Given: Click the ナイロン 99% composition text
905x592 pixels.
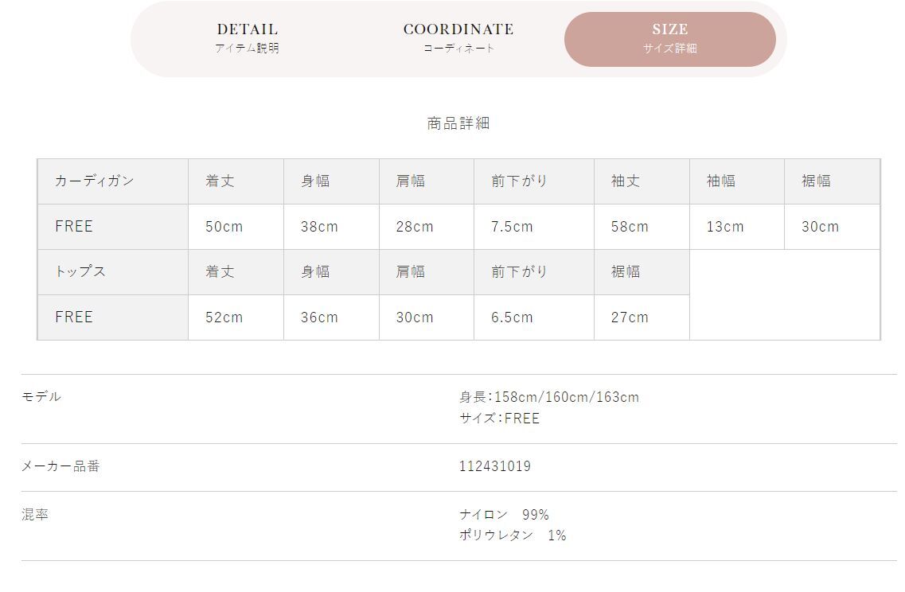Looking at the screenshot, I should (x=504, y=514).
